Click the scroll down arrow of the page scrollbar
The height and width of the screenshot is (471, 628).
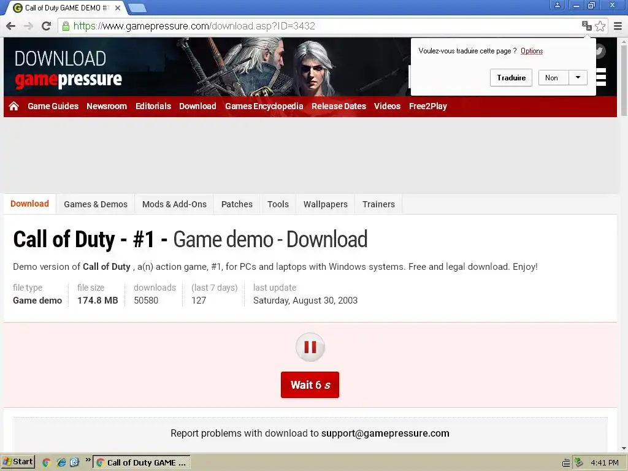click(624, 448)
